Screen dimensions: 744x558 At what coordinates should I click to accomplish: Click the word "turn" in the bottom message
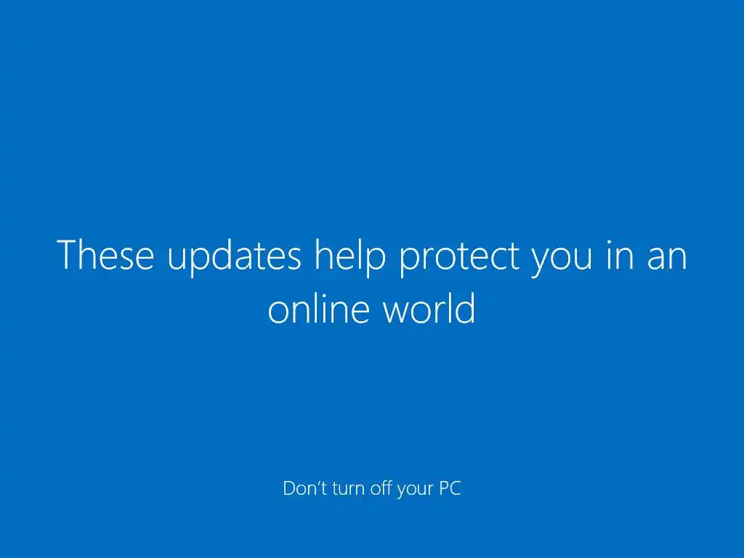coord(349,488)
